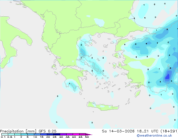Click the legend scale label "50"

click(87, 137)
